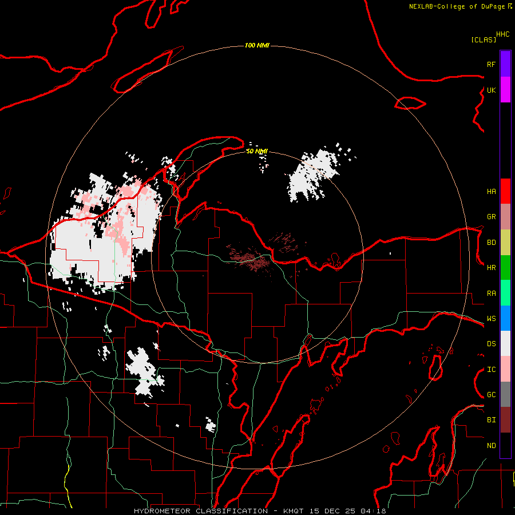The height and width of the screenshot is (515, 515).
Task: Click the RF legend label
Action: coord(491,64)
